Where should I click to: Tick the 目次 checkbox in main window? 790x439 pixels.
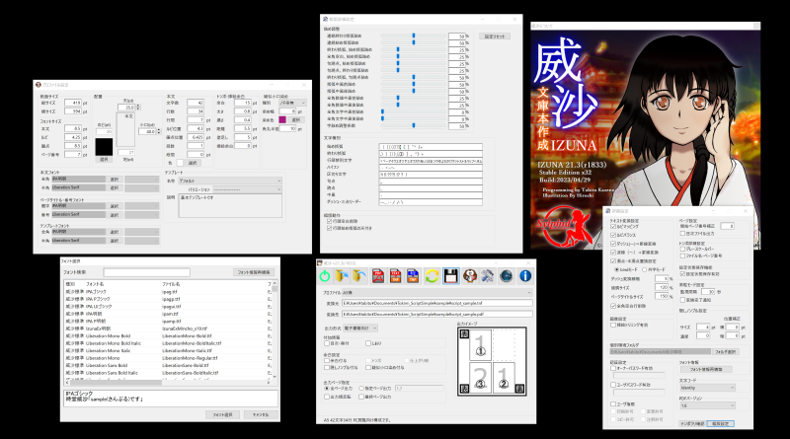coord(327,343)
